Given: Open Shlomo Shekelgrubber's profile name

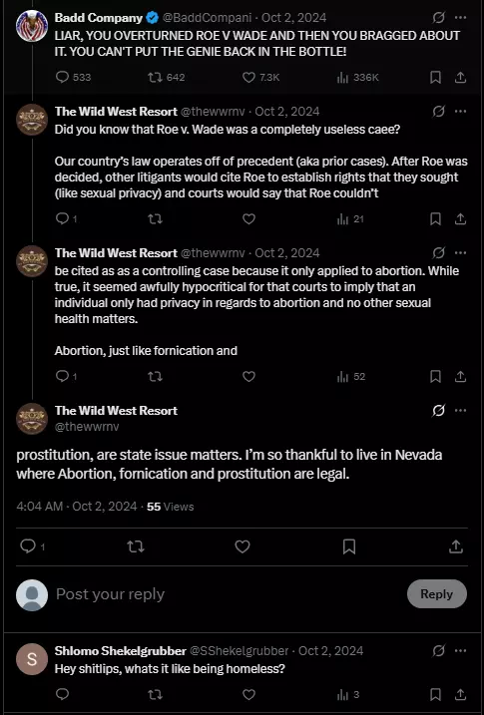Looking at the screenshot, I should [x=121, y=651].
